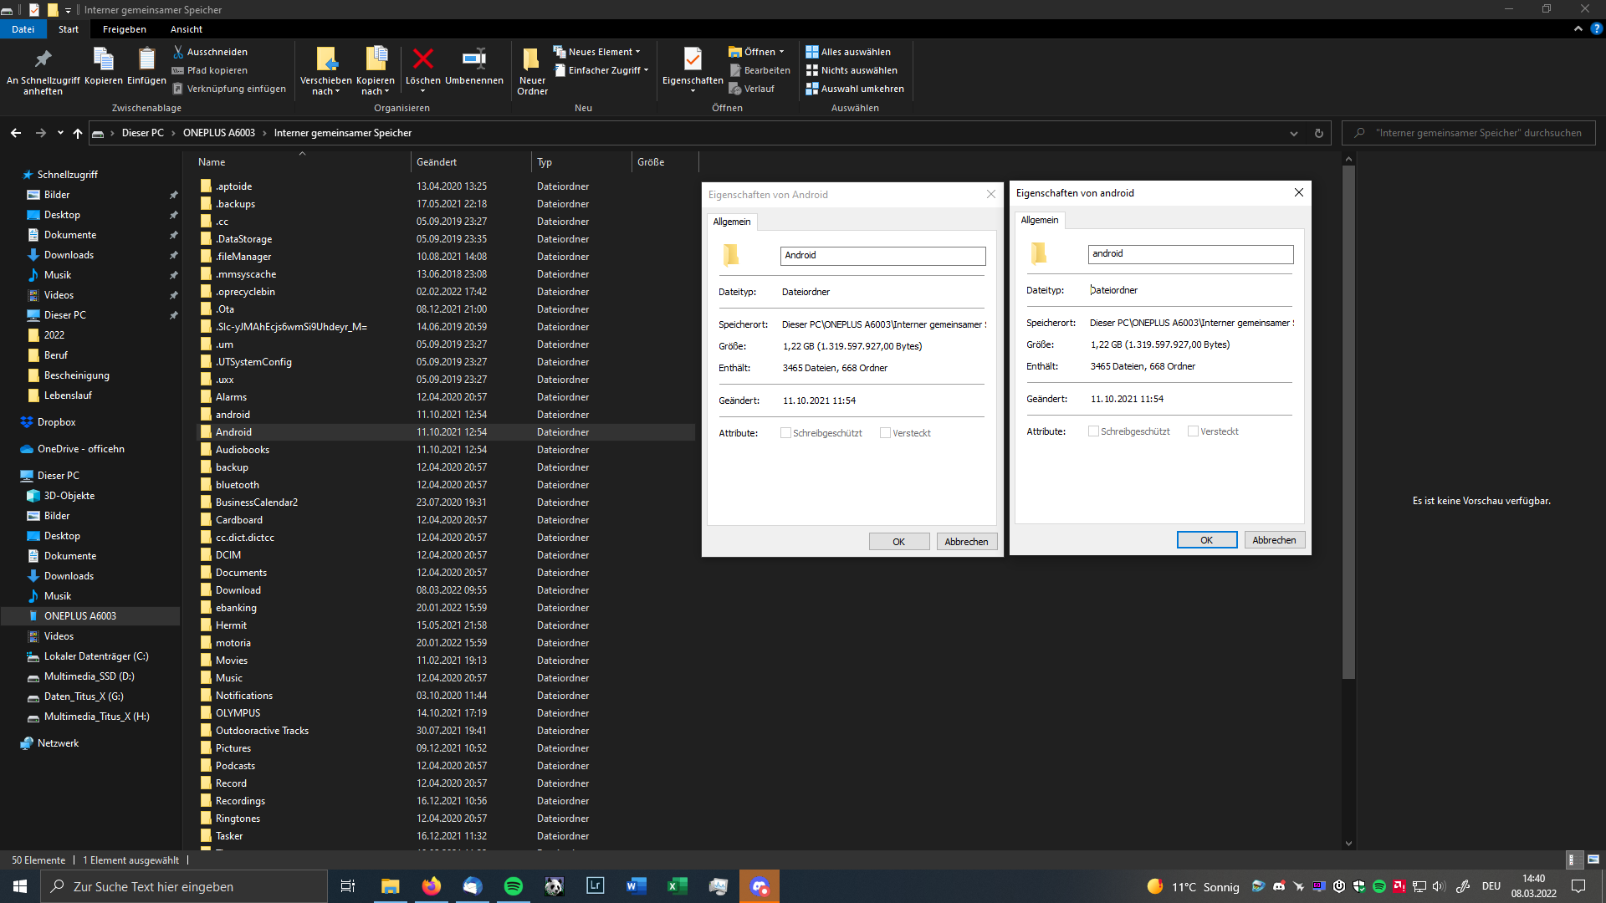
Task: Open Windows Start menu
Action: click(x=20, y=886)
